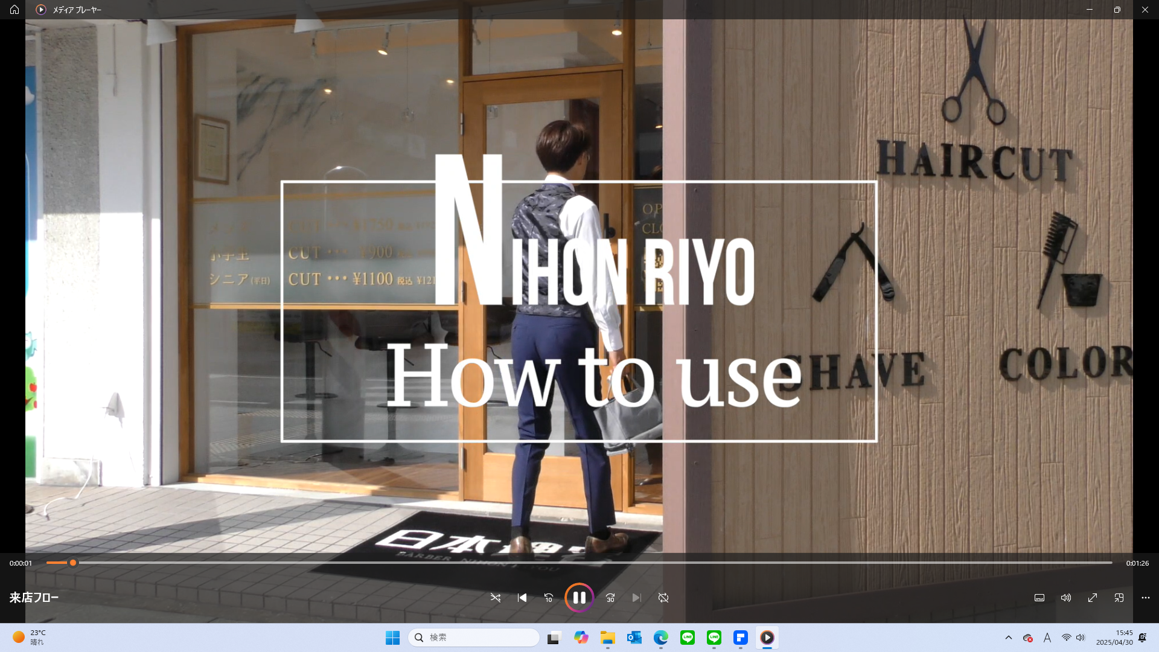Image resolution: width=1159 pixels, height=652 pixels.
Task: Open the weather widget showing 23°C
Action: (x=30, y=638)
